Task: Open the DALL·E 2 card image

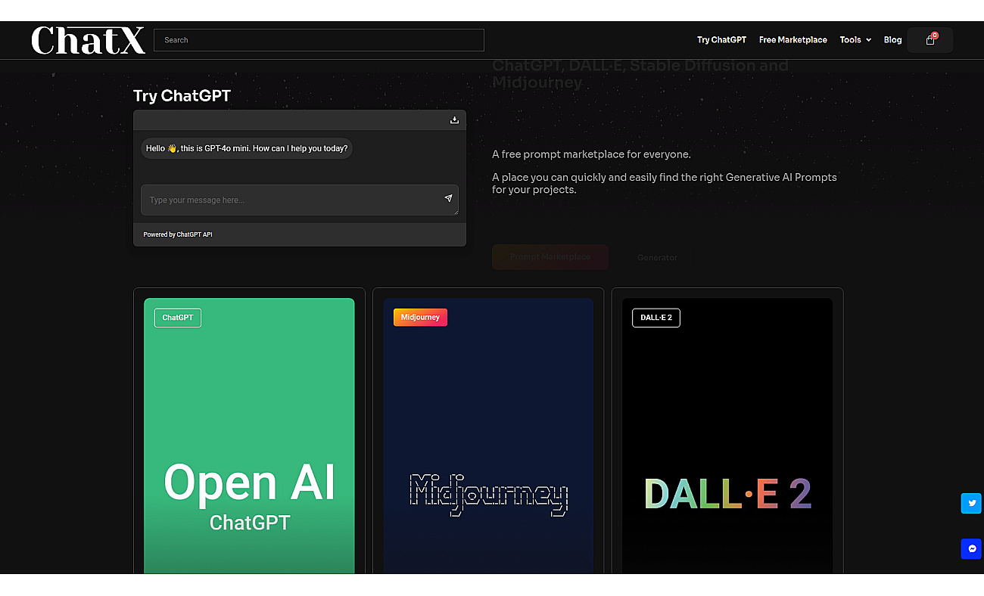Action: (x=727, y=436)
